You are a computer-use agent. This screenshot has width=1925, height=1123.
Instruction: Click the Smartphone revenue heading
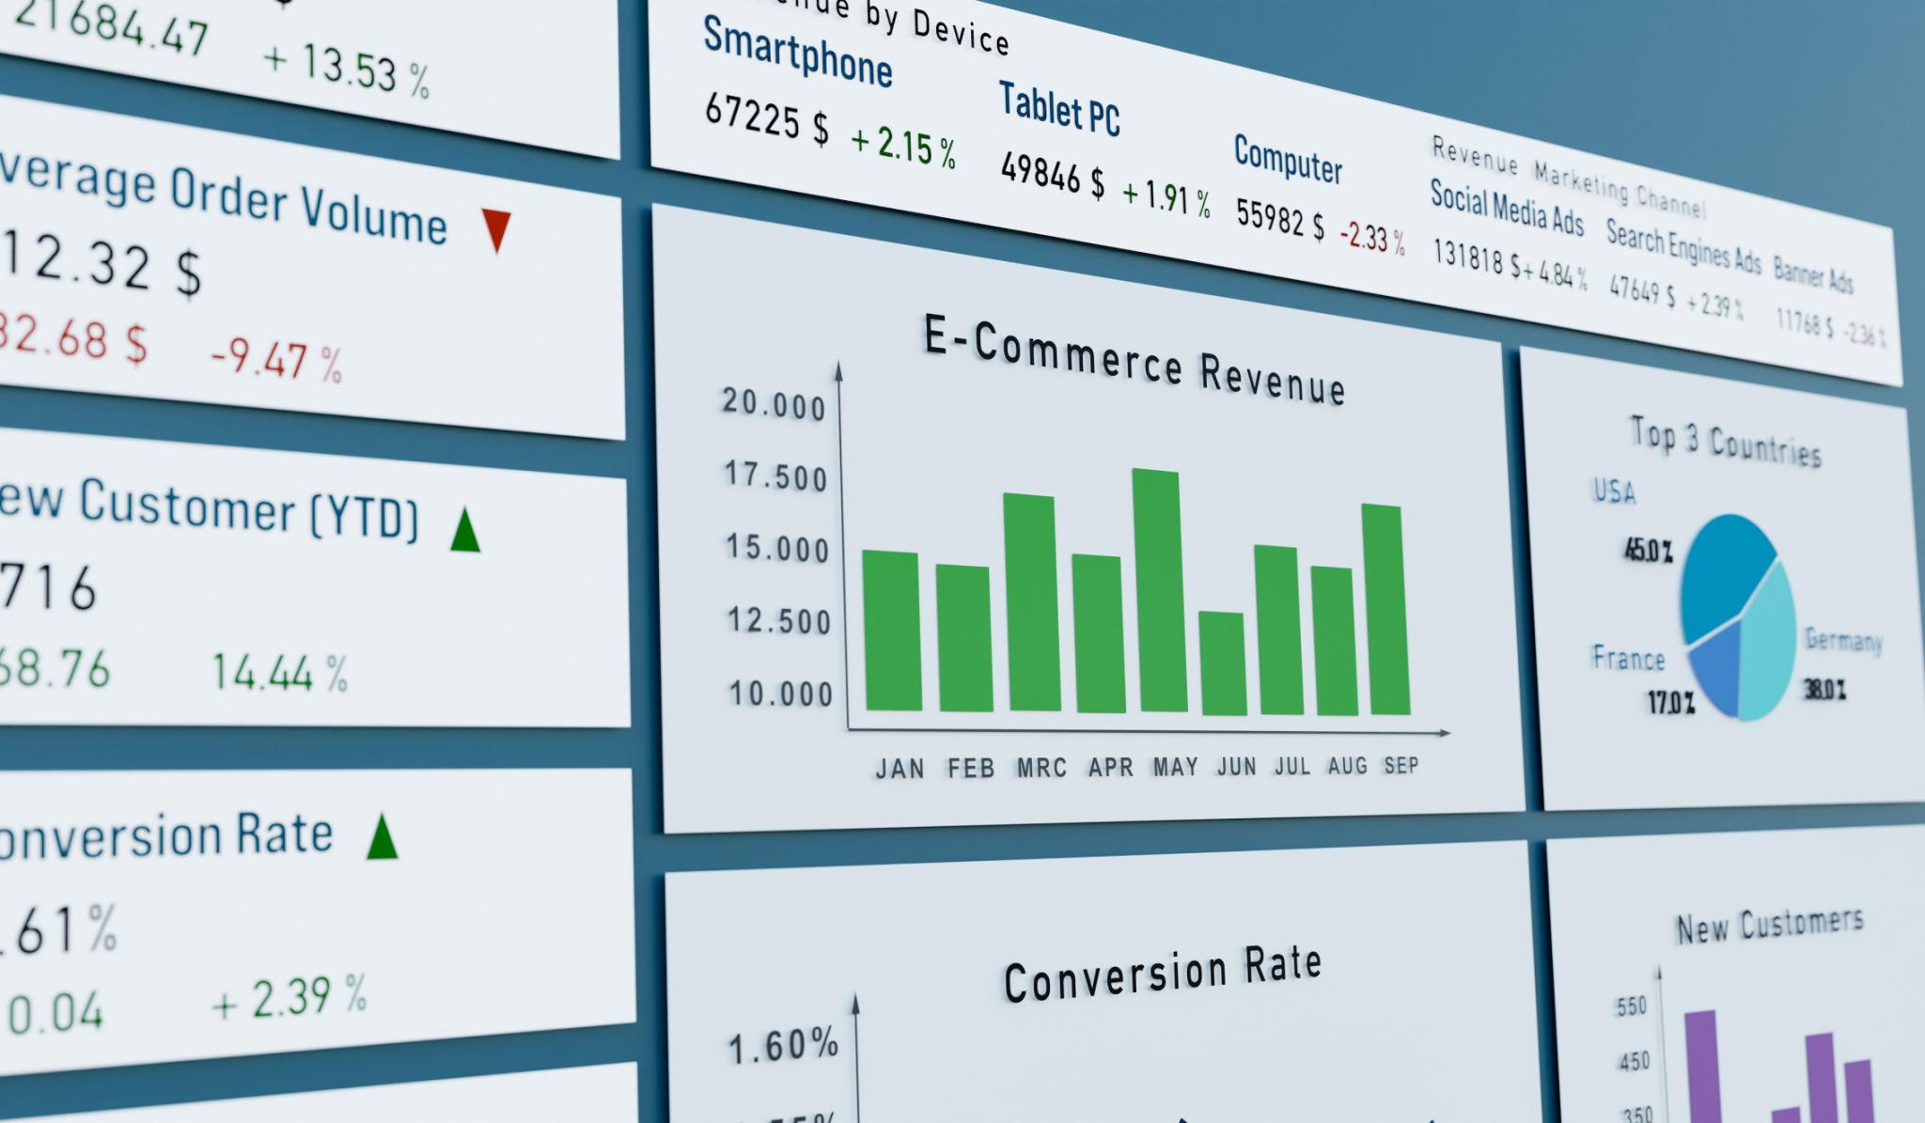point(797,53)
